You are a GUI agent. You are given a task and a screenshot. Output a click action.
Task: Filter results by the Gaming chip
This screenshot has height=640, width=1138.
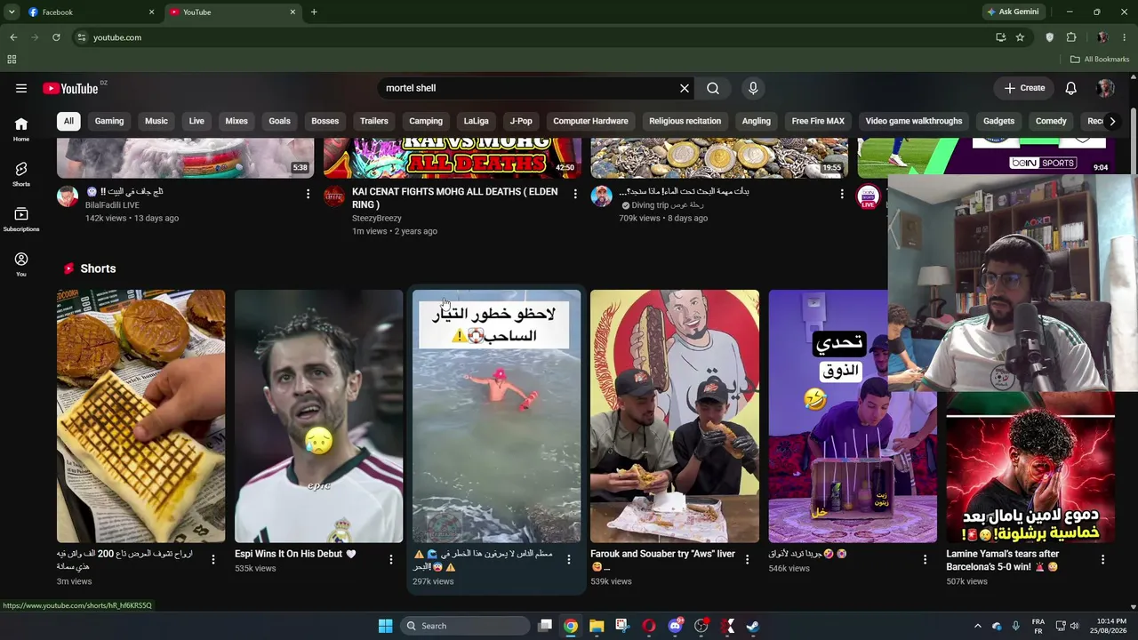coord(109,121)
